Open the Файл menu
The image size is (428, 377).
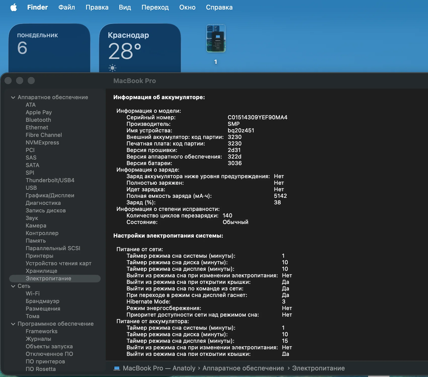coord(67,7)
